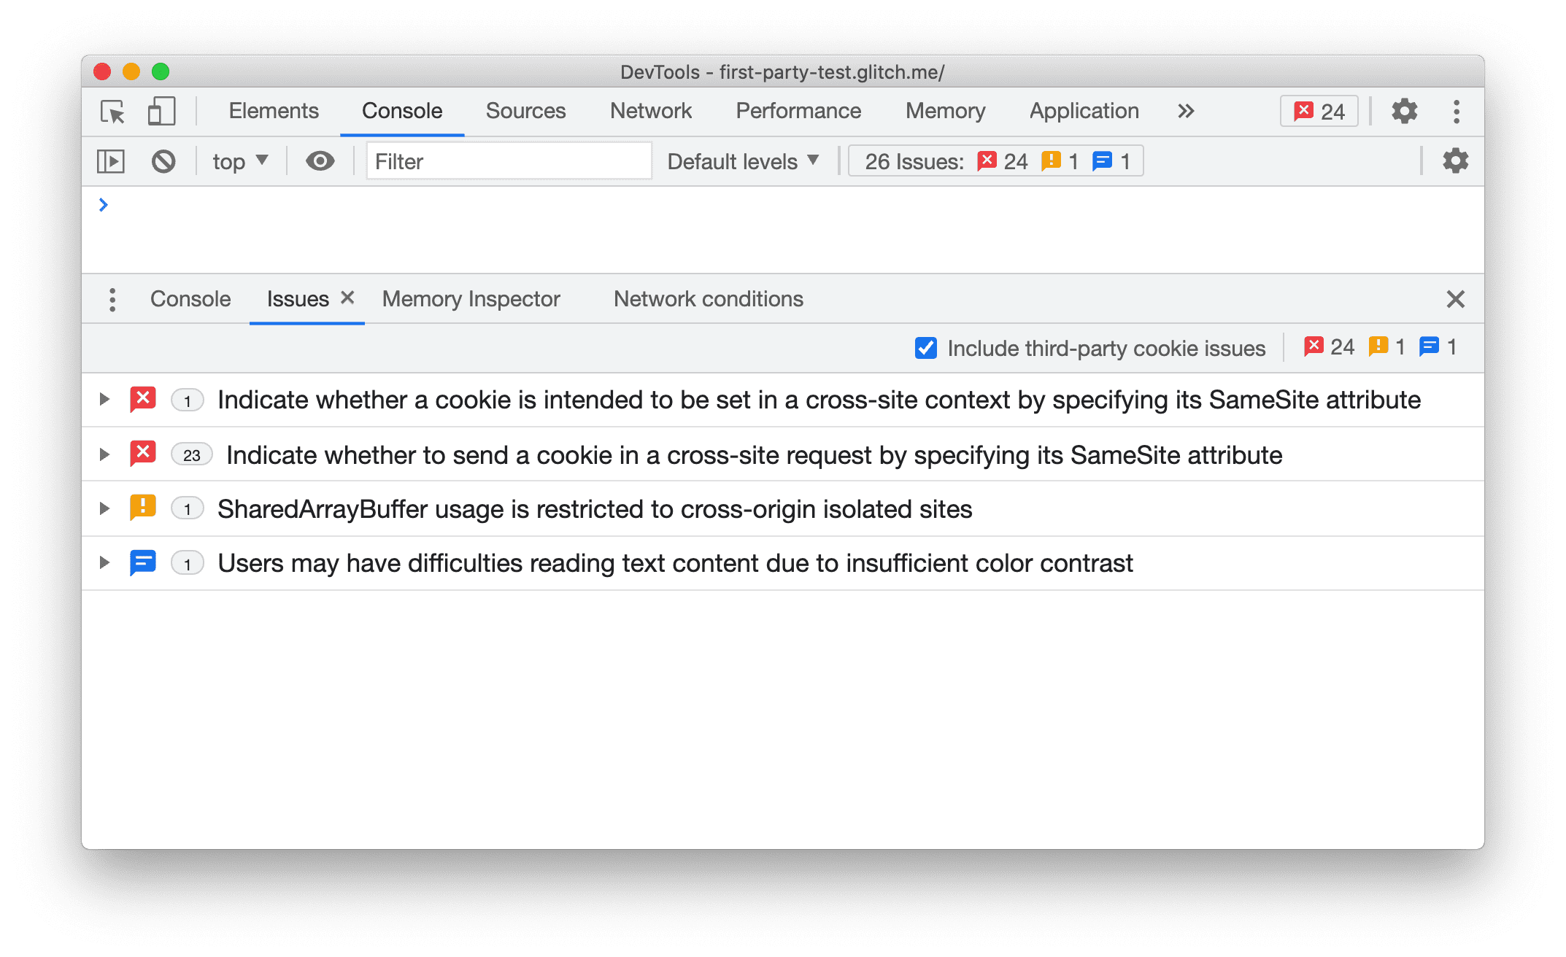
Task: Click the more panels chevron button
Action: [1184, 109]
